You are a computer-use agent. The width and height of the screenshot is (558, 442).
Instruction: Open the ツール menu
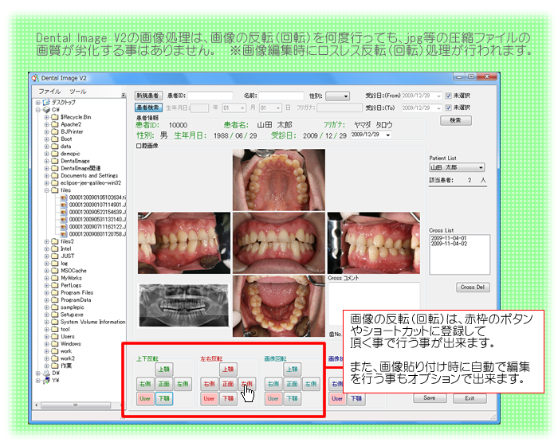[x=78, y=92]
